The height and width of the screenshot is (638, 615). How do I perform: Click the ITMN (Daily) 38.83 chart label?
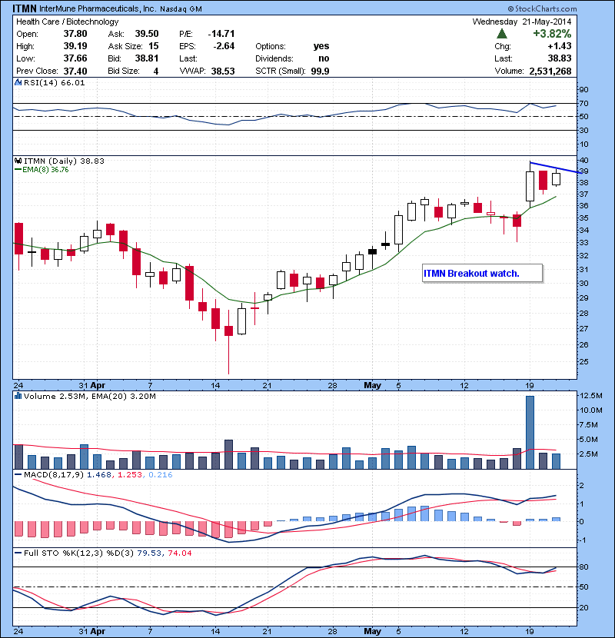coord(64,161)
